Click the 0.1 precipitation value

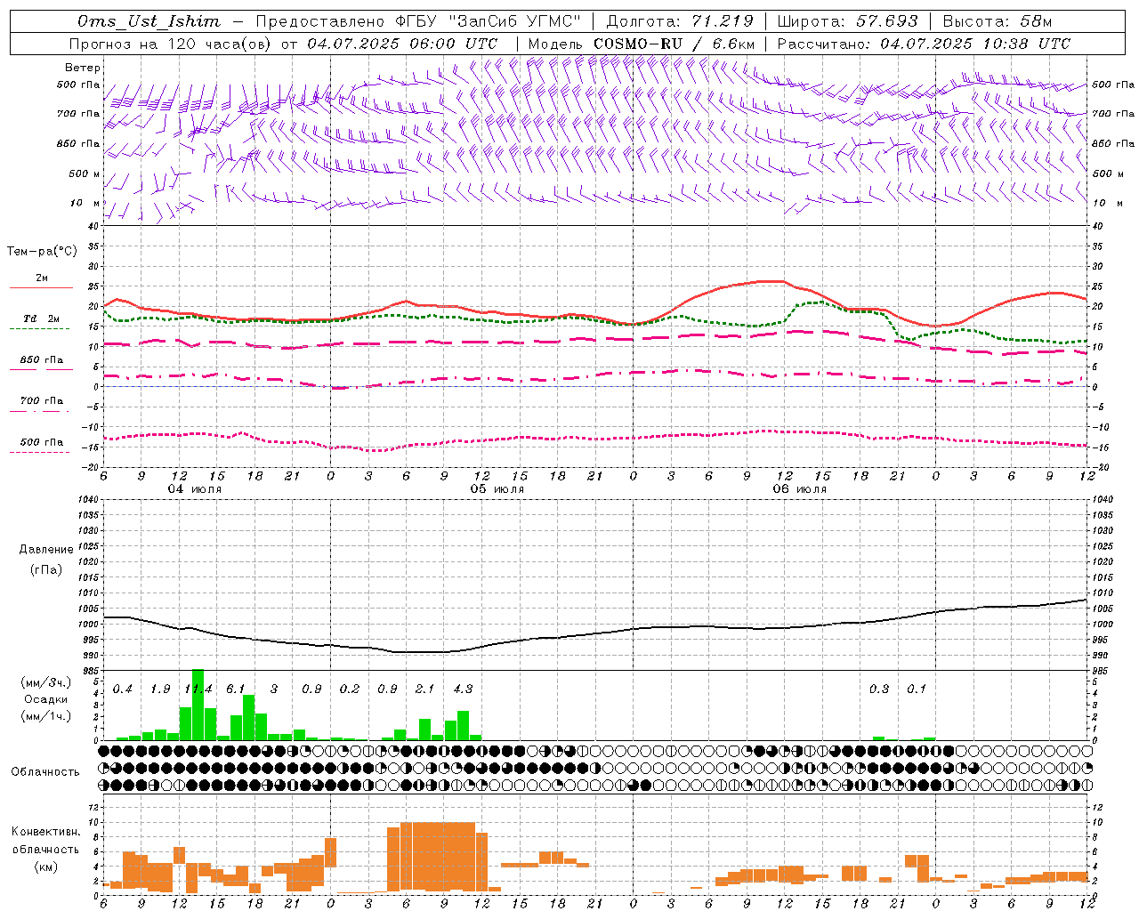[x=917, y=689]
